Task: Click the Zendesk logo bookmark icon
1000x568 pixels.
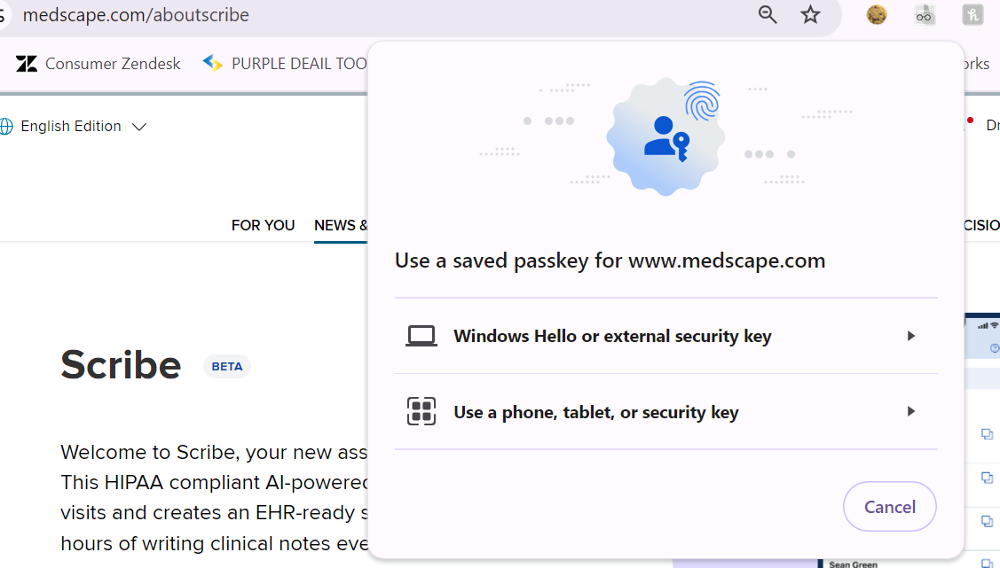Action: (x=27, y=64)
